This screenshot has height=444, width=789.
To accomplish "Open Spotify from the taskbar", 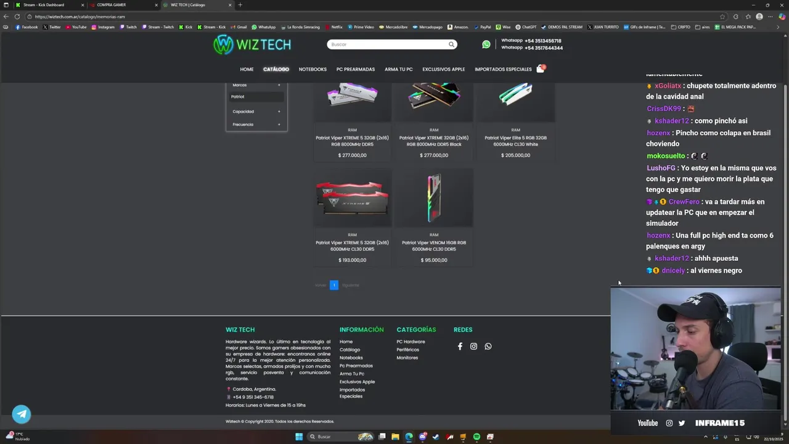I will point(476,437).
